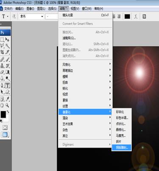Expand the 杂色 filter submenu
This screenshot has width=159, height=171.
(x=85, y=130)
